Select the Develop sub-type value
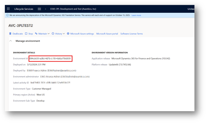The height and width of the screenshot is (123, 206). coord(40,101)
